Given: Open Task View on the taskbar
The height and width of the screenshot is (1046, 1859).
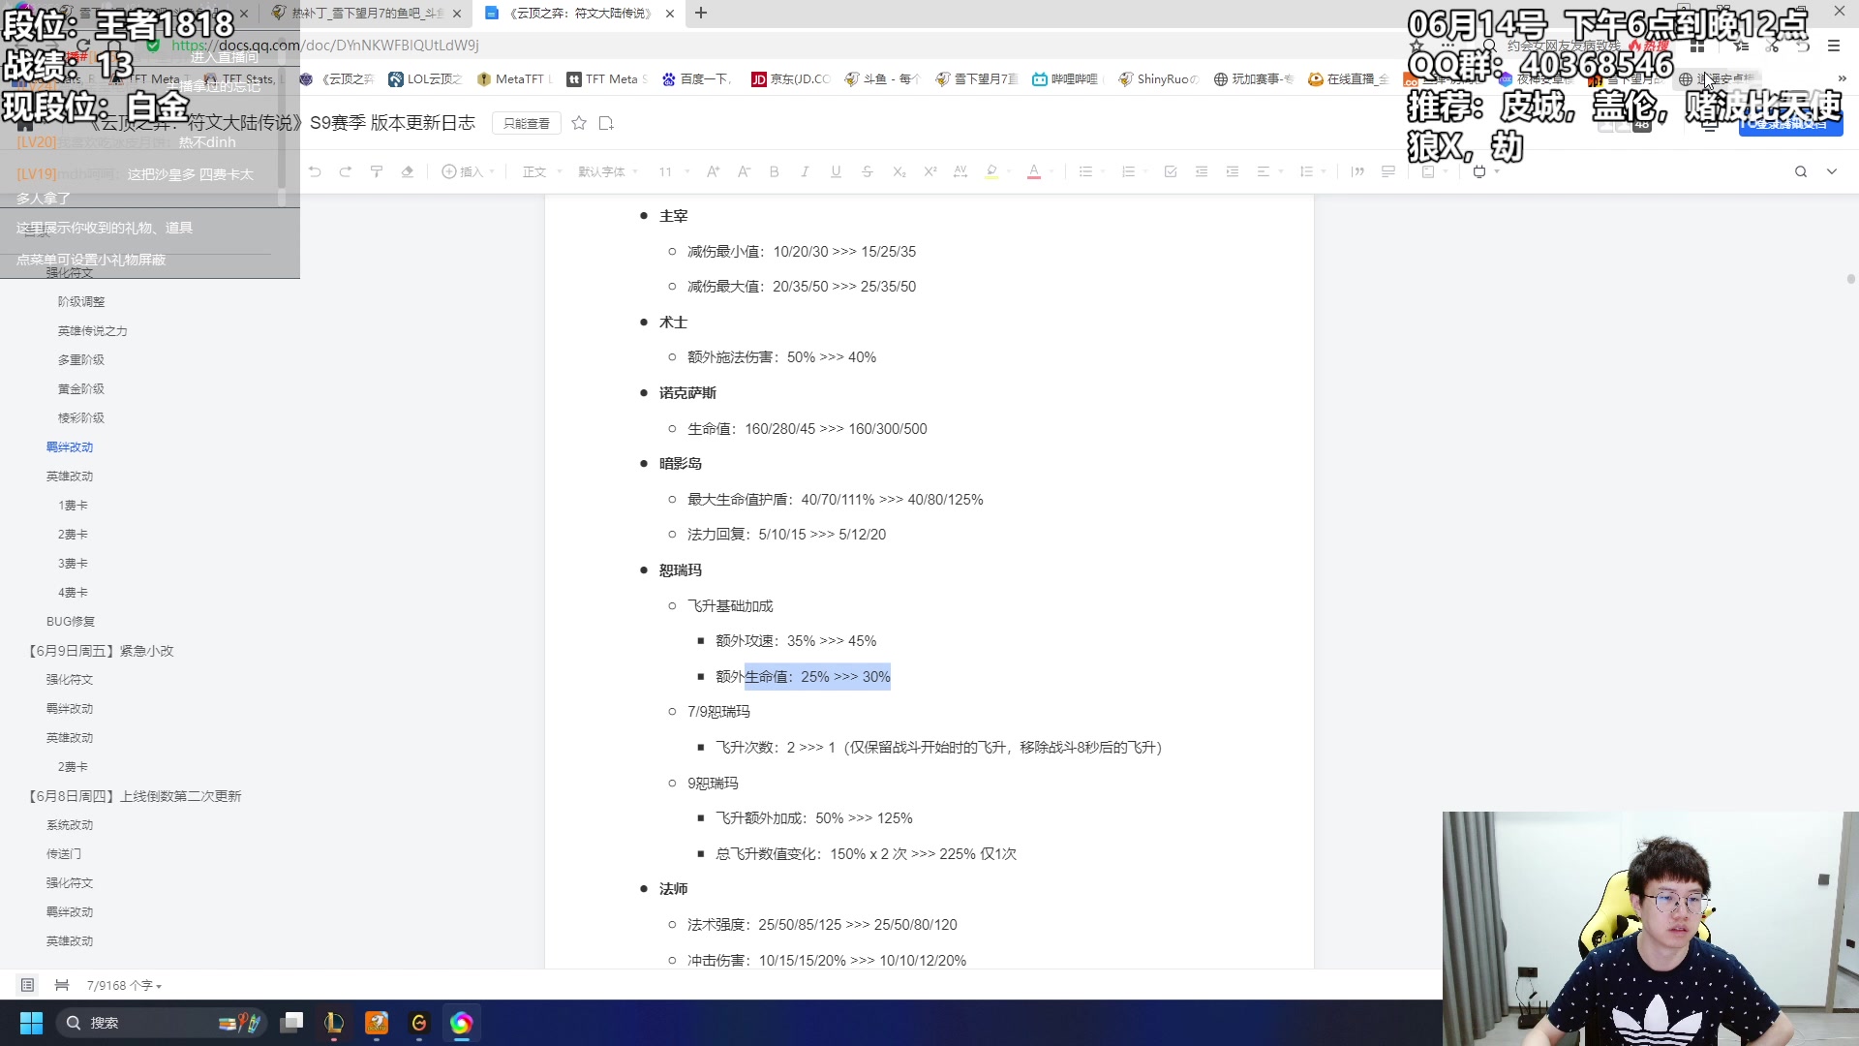Looking at the screenshot, I should tap(291, 1023).
